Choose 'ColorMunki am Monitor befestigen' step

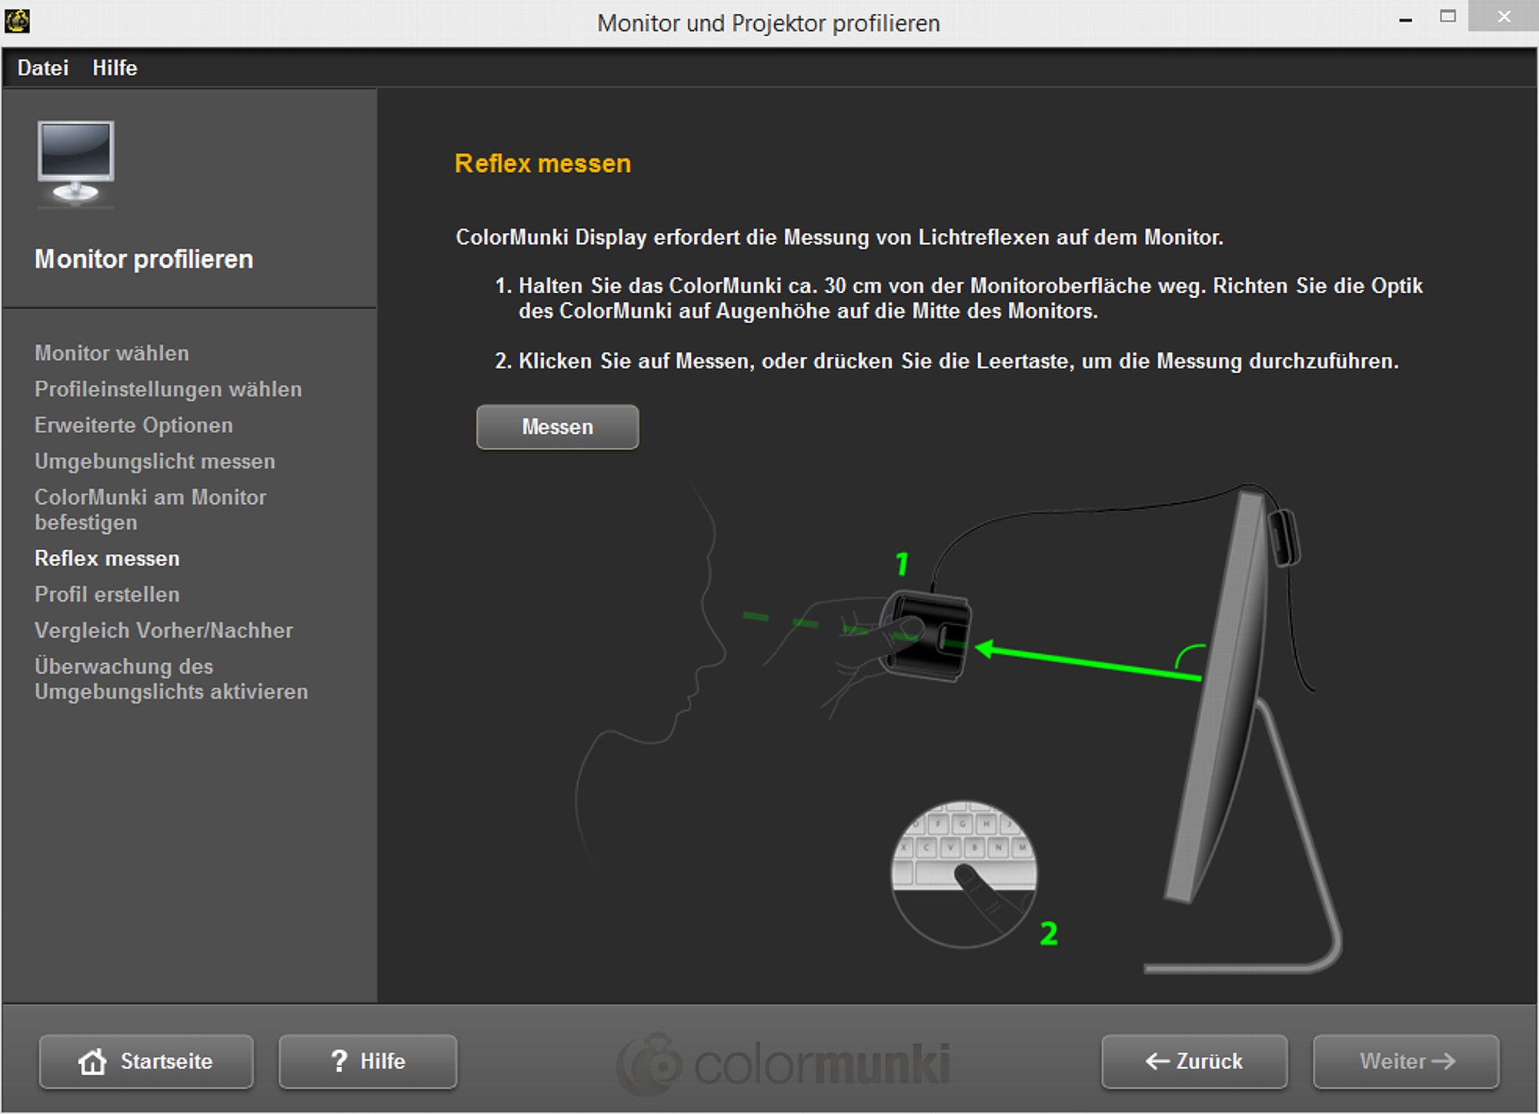150,509
